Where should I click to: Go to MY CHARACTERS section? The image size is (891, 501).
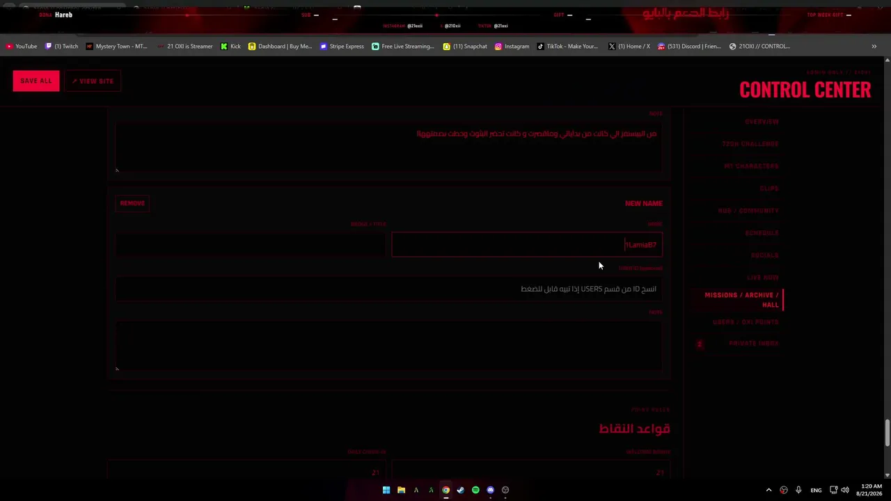coord(751,166)
